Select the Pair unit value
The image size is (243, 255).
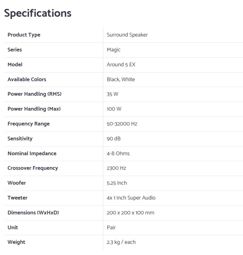click(111, 227)
